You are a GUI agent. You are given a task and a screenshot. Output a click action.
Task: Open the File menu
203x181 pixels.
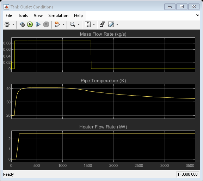9,16
